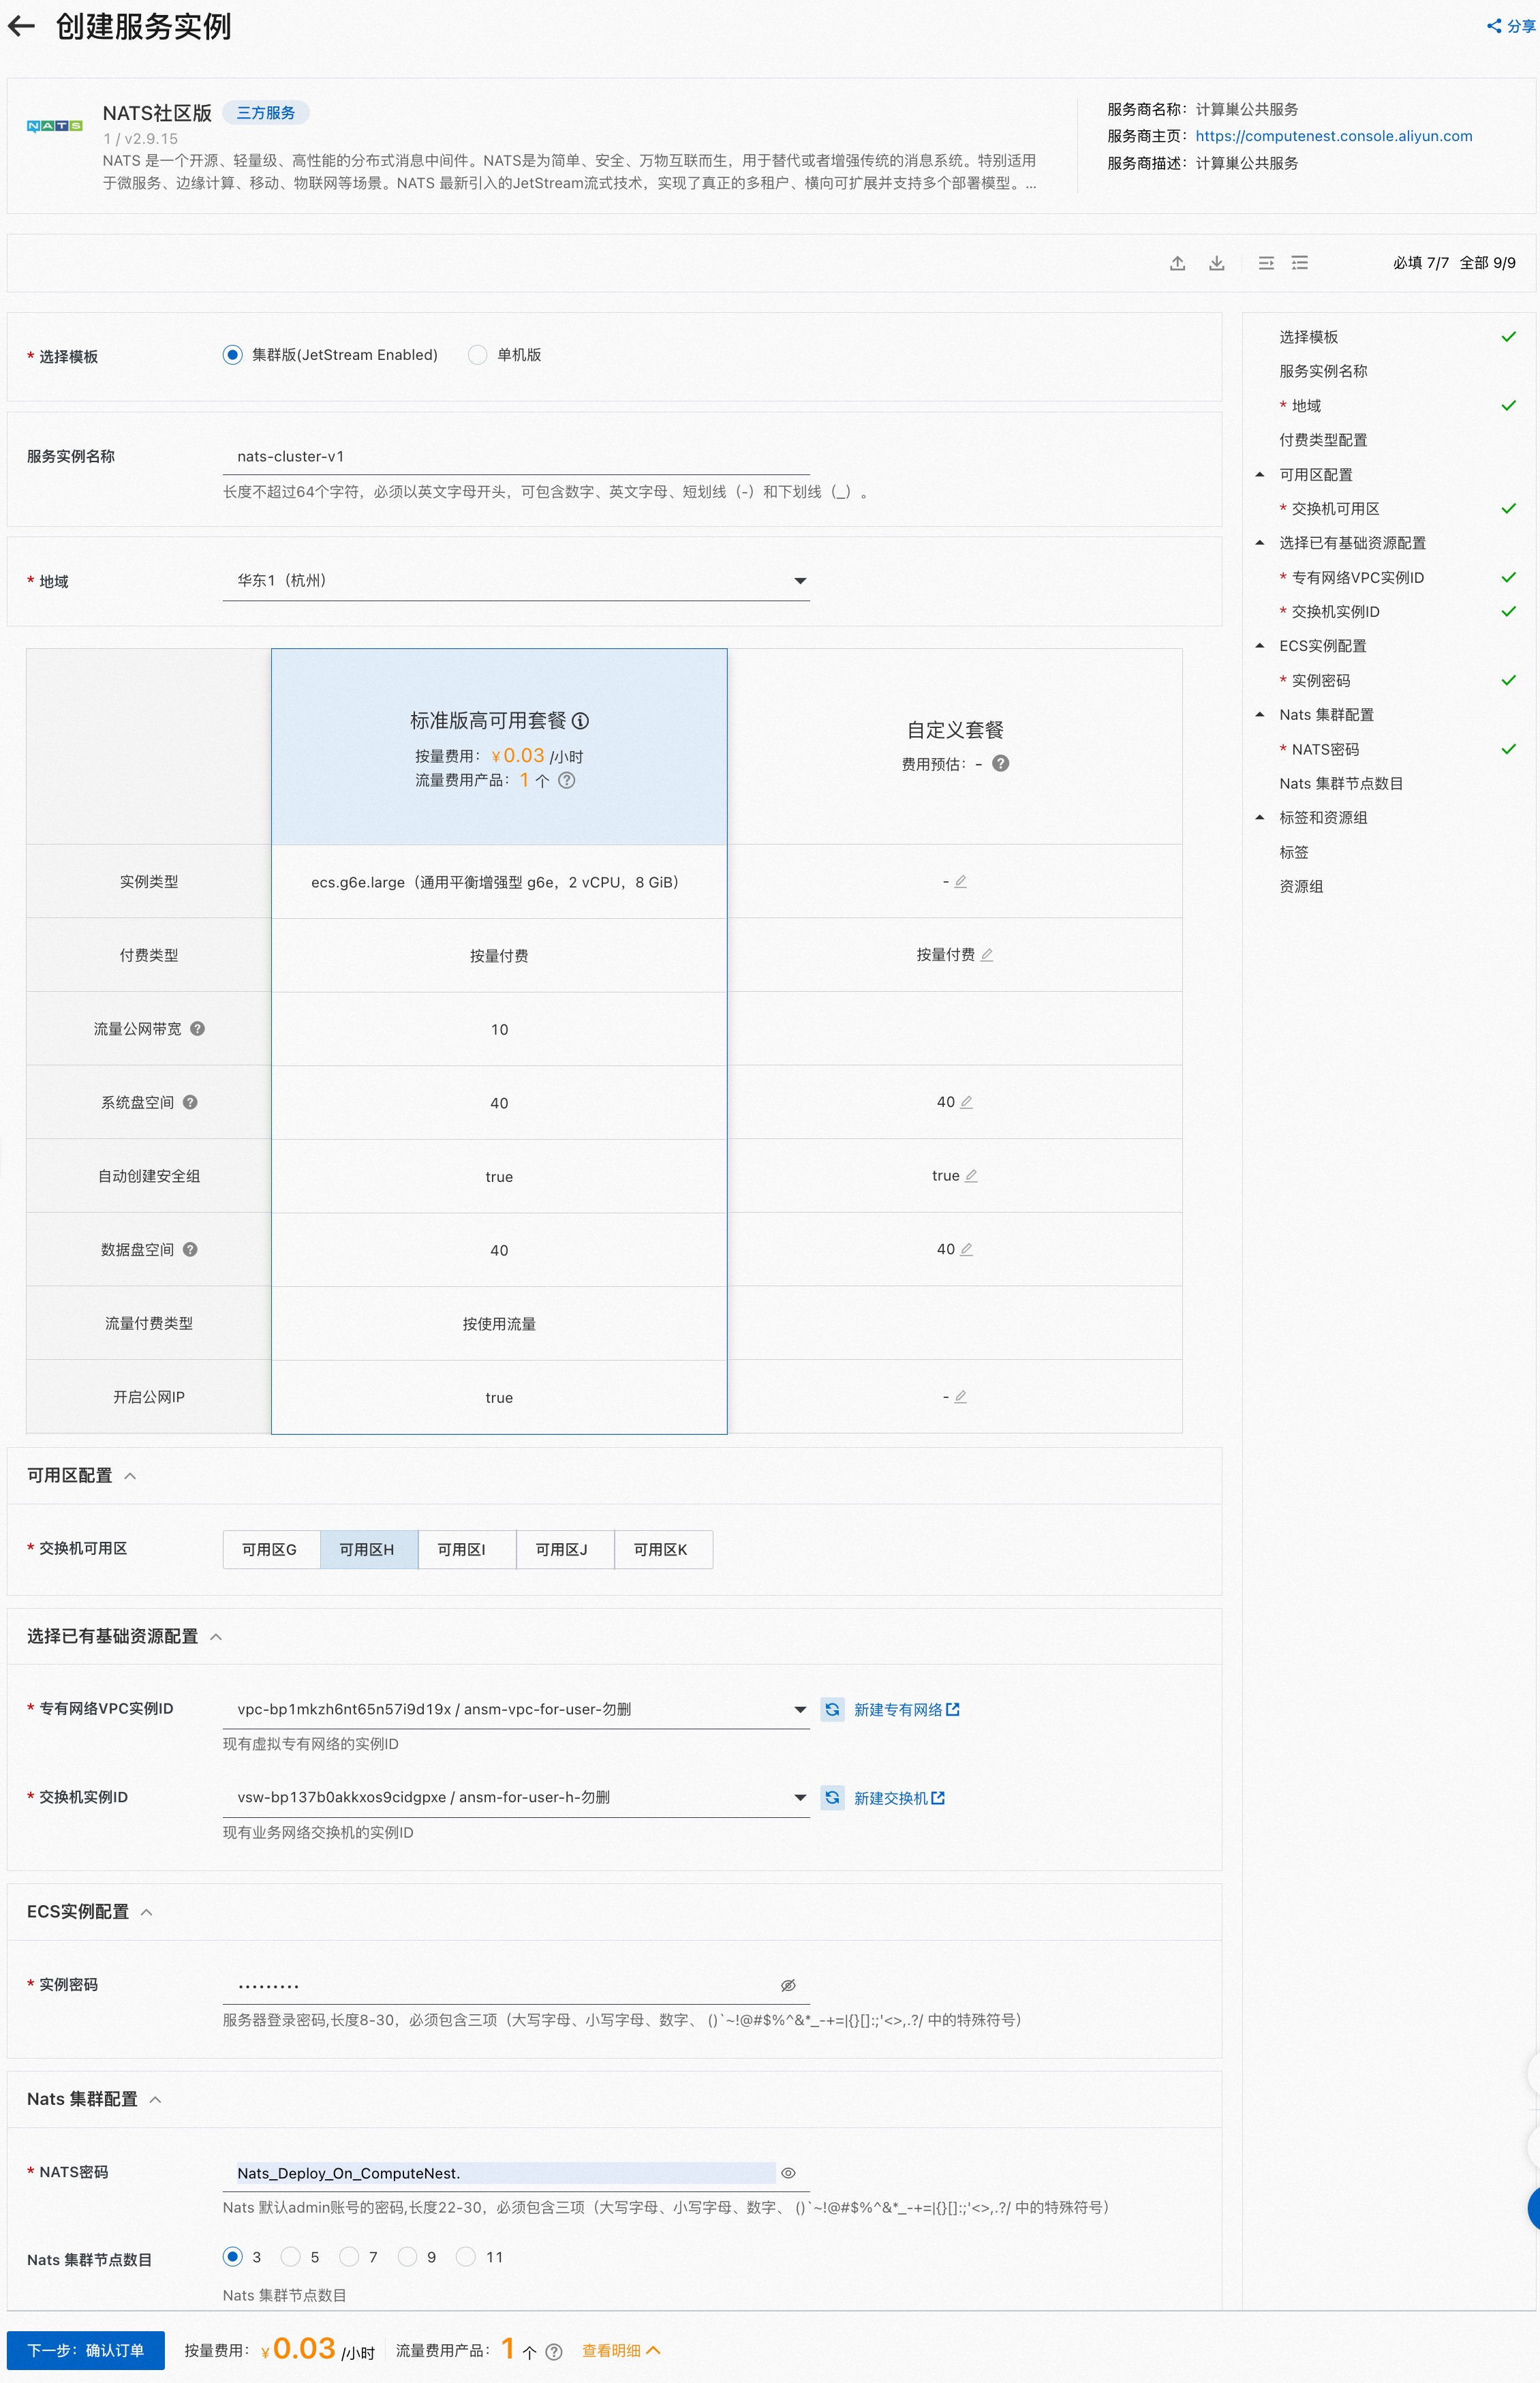The image size is (1540, 2383).
Task: Open the 交换机实例ID dropdown
Action: point(516,1797)
